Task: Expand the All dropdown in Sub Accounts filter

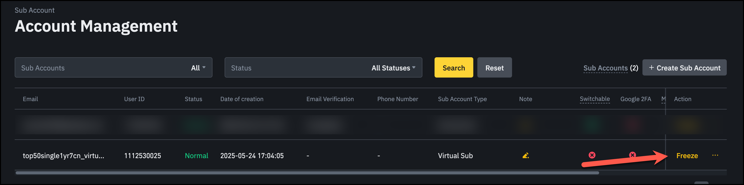Action: (198, 68)
